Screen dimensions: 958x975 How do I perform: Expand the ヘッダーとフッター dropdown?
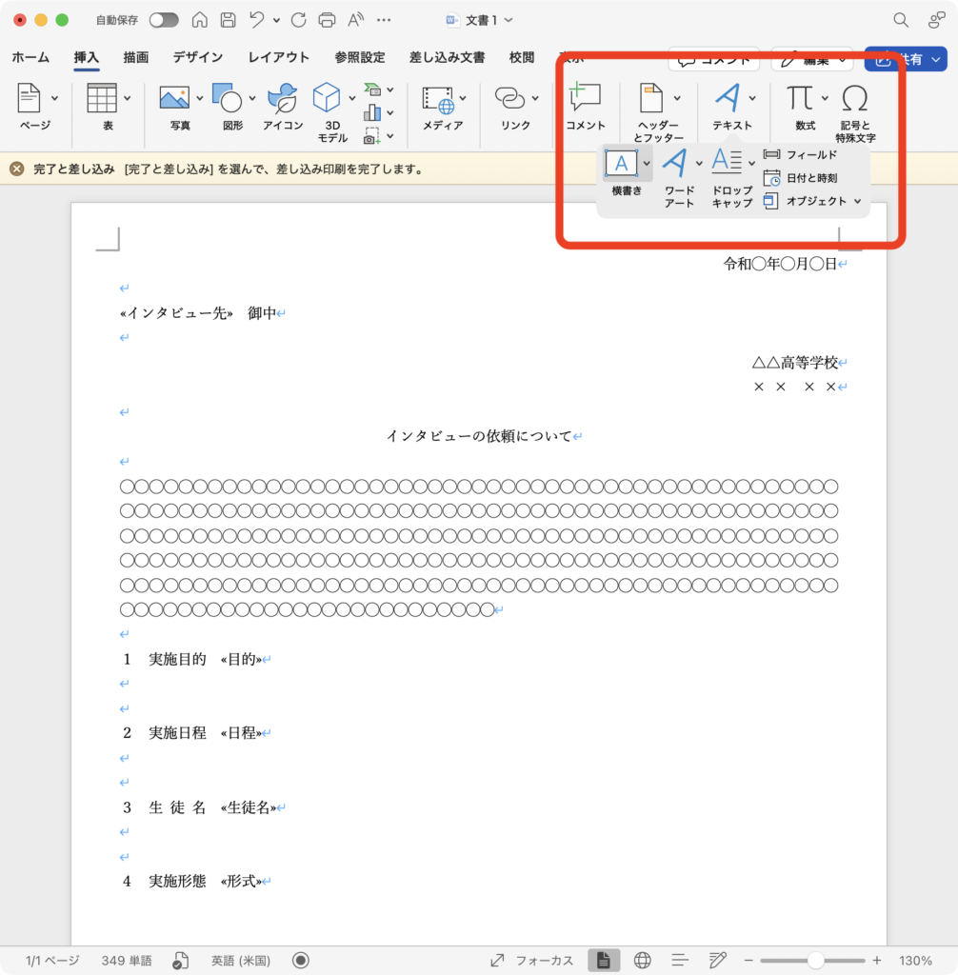(677, 98)
